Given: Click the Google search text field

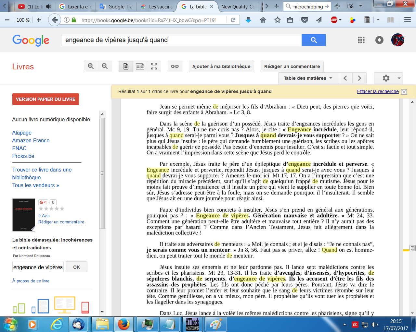Looking at the screenshot, I should (182, 40).
